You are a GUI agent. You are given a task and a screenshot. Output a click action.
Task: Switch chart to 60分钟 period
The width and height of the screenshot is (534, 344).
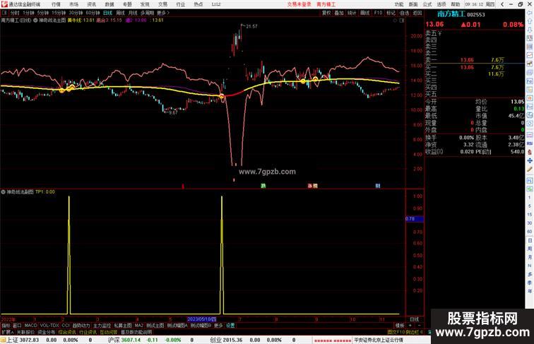(x=93, y=13)
